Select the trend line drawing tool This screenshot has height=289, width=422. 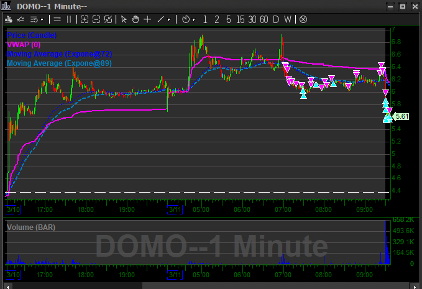tap(161, 19)
